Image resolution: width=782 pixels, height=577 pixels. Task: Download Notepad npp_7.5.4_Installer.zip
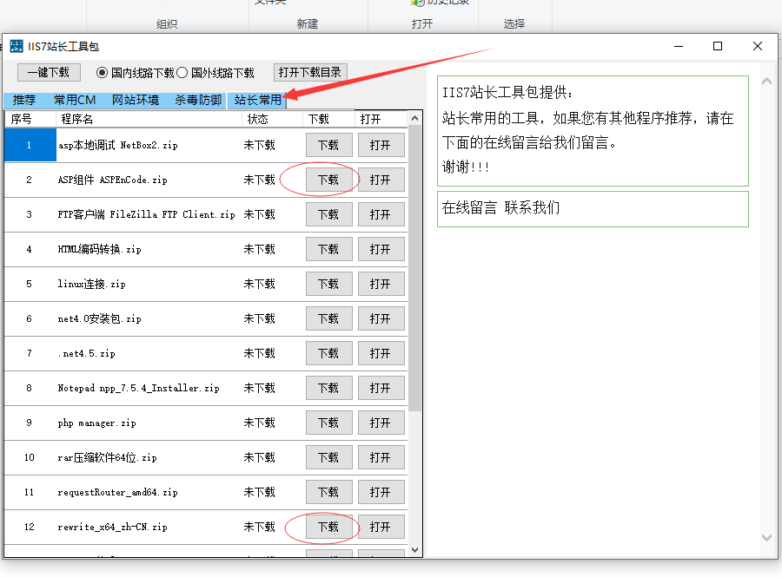point(328,388)
